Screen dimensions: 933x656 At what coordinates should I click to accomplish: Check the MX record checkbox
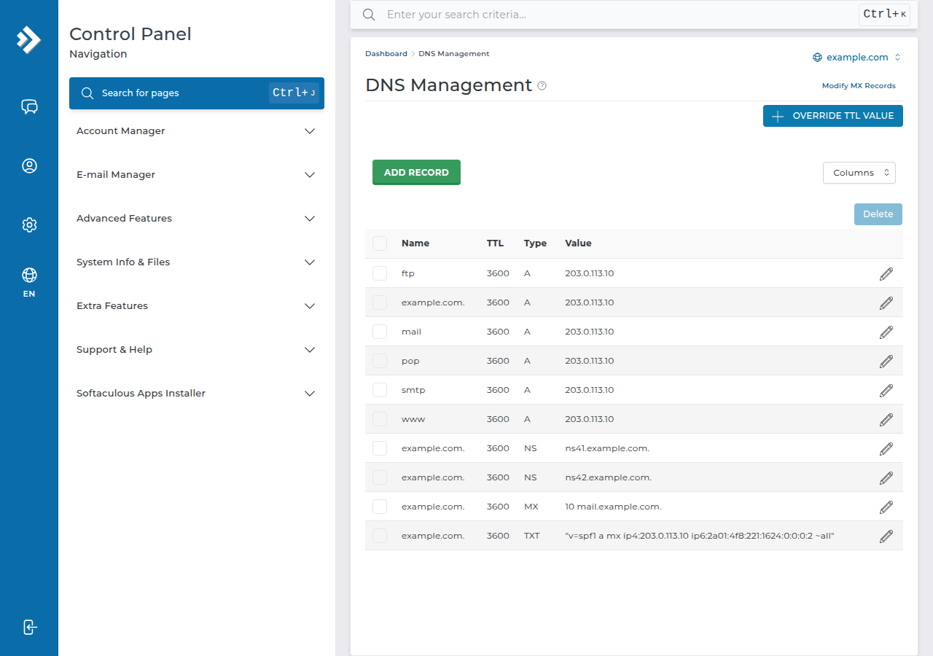[x=380, y=507]
